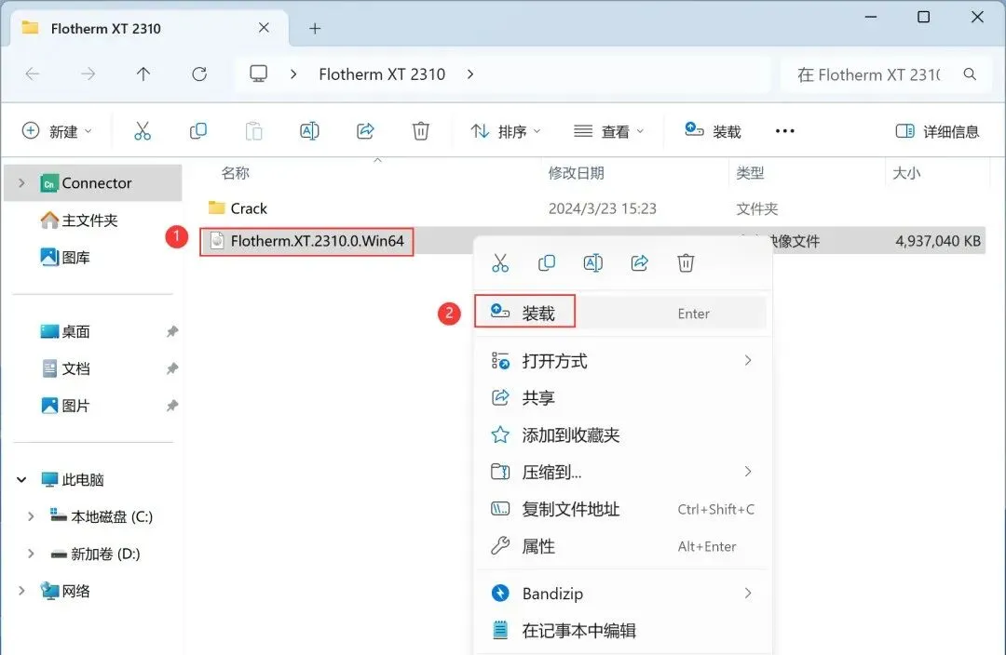Select the Flotherm.XT.2310.0.Win64 file
This screenshot has height=655, width=1006.
(306, 241)
